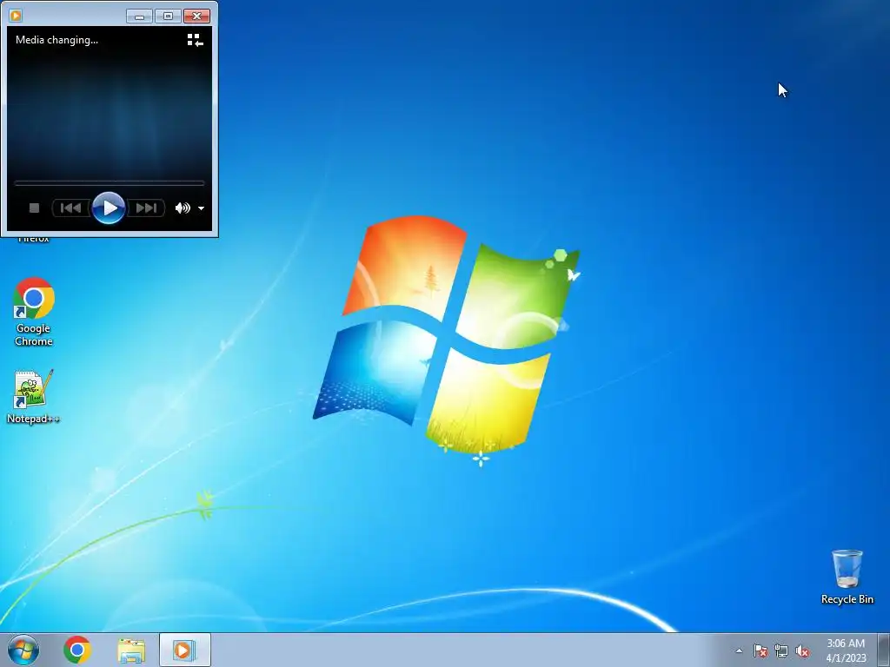
Task: Stop playback in Windows Media Player
Action: coord(34,208)
